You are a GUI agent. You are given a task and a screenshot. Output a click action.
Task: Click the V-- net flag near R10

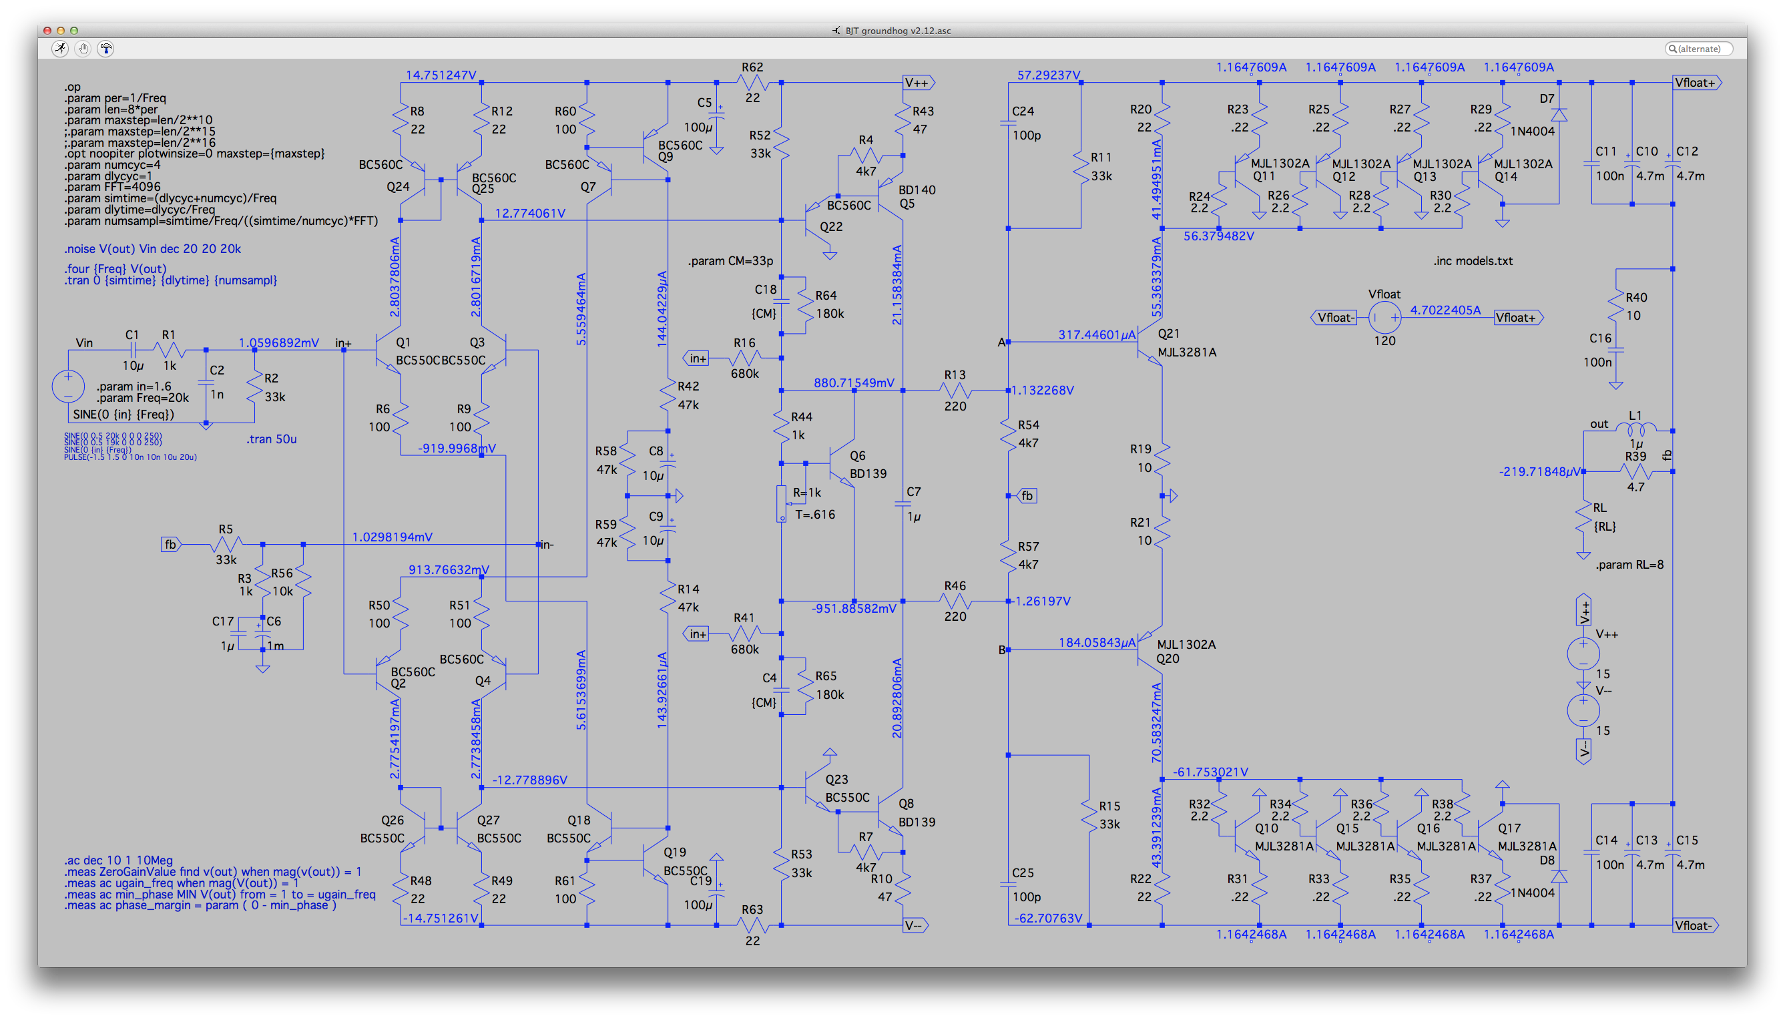(915, 925)
